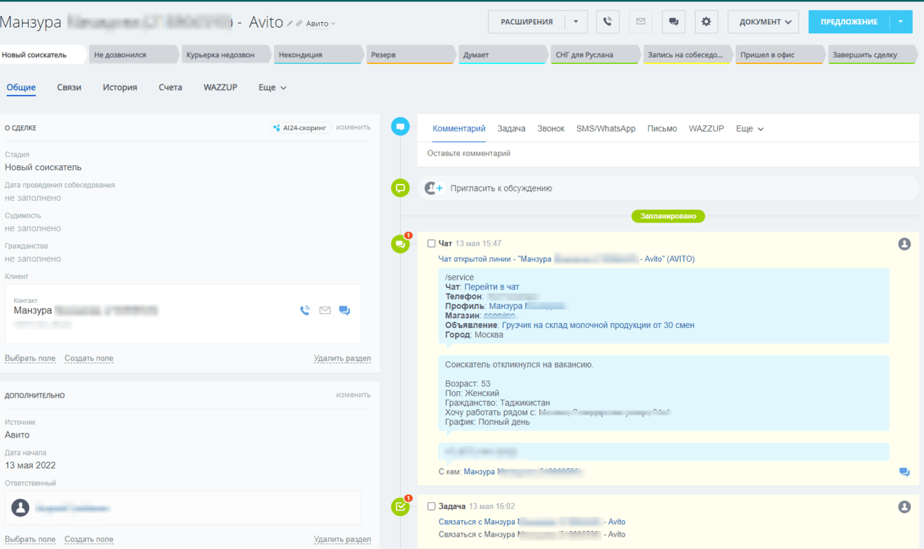
Task: Click the envelope email icon in the top toolbar
Action: [x=641, y=21]
